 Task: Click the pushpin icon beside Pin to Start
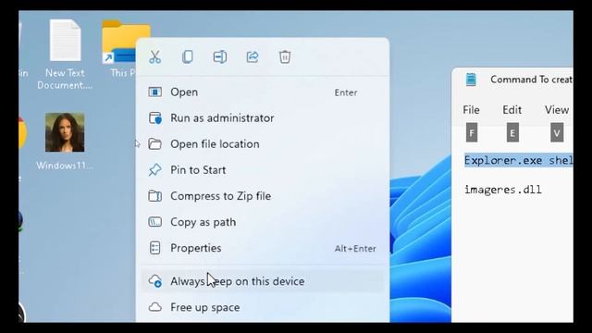[154, 170]
